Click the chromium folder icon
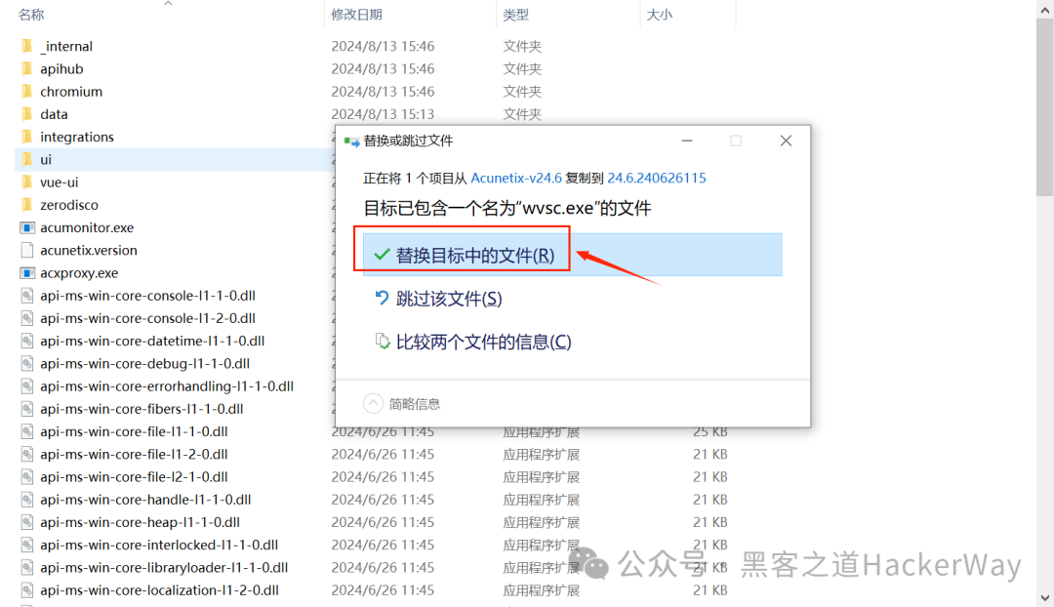 tap(27, 92)
